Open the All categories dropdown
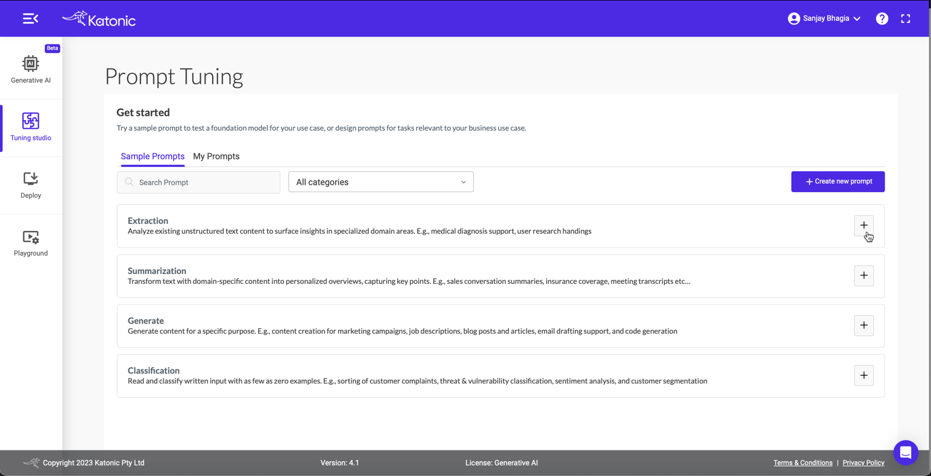Image resolution: width=931 pixels, height=476 pixels. pyautogui.click(x=381, y=182)
